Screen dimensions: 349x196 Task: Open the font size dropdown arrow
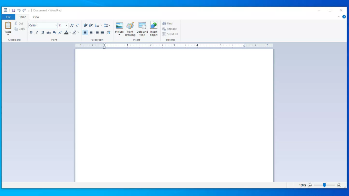(66, 25)
